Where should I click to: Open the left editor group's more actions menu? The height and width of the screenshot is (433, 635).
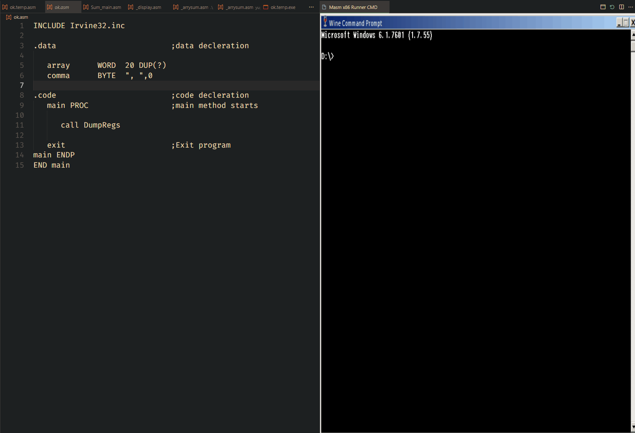[312, 7]
